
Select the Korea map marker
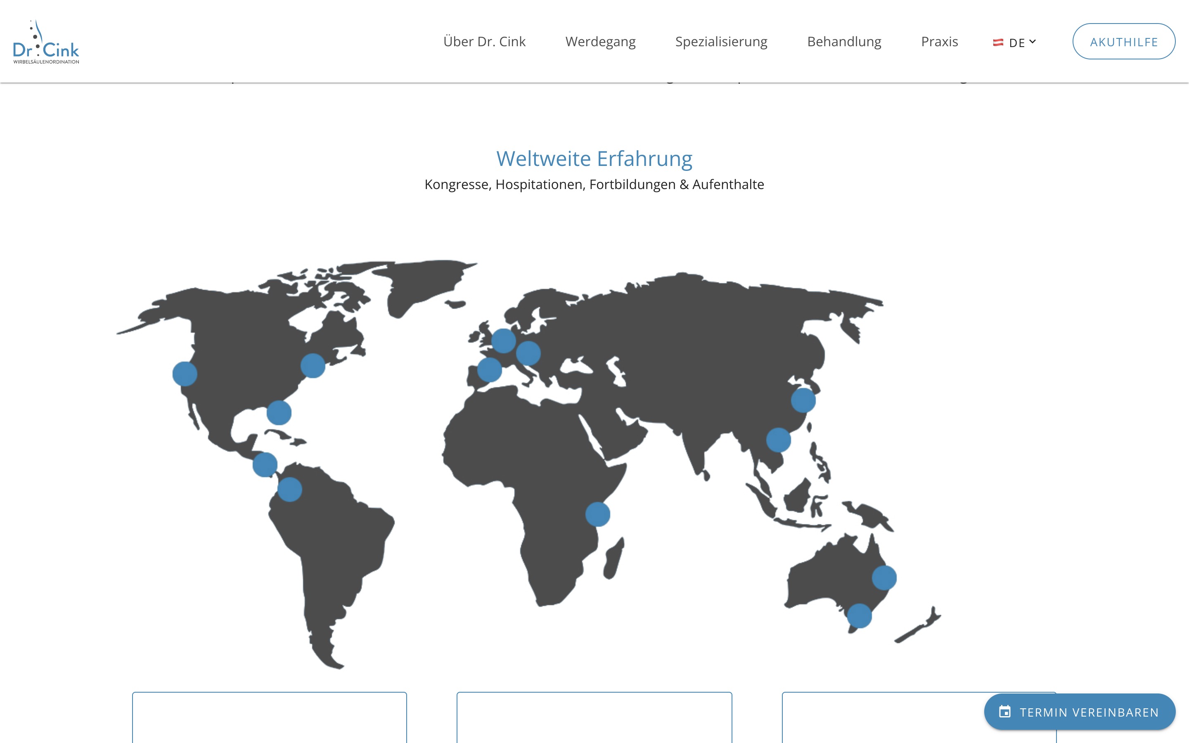tap(803, 400)
